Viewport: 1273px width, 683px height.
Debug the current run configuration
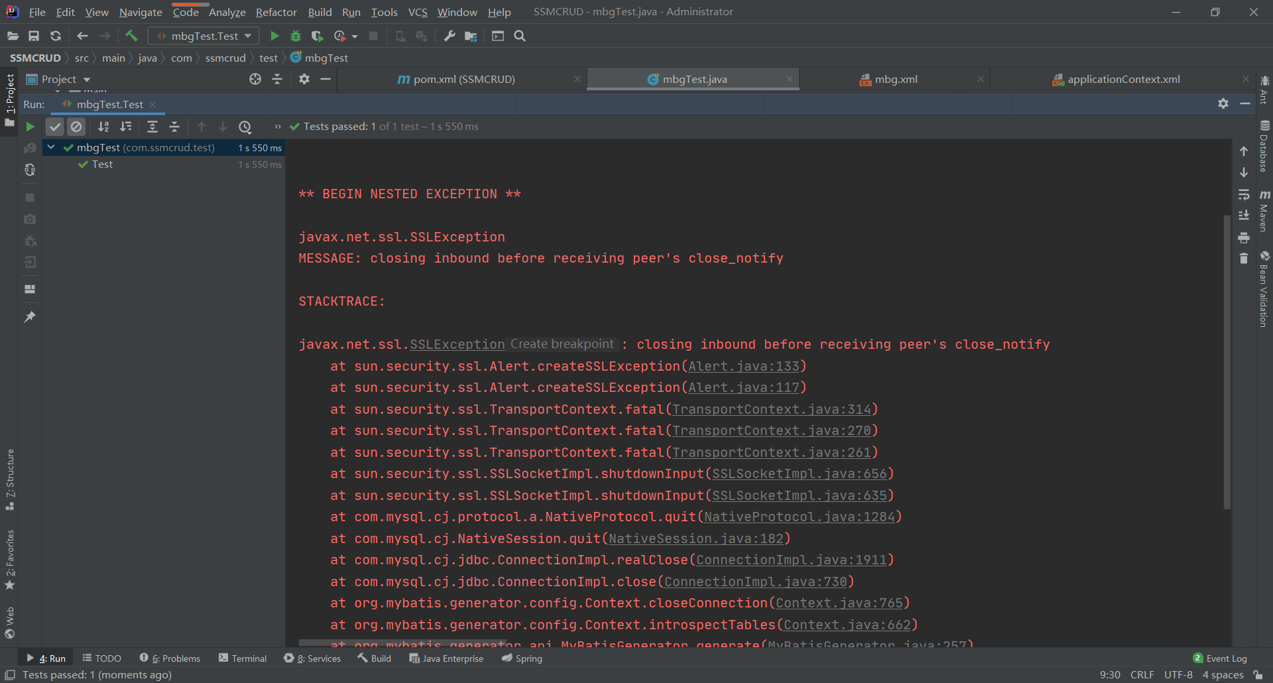tap(296, 36)
